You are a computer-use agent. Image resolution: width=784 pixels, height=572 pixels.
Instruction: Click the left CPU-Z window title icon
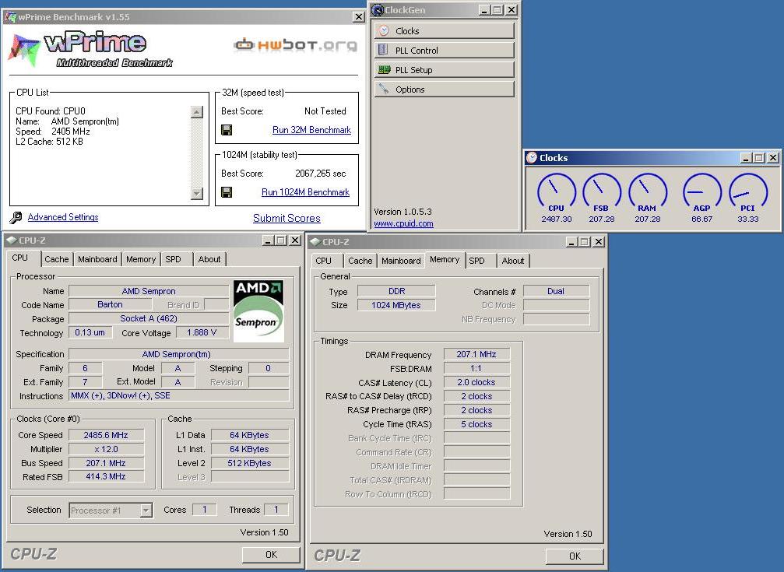tap(11, 240)
